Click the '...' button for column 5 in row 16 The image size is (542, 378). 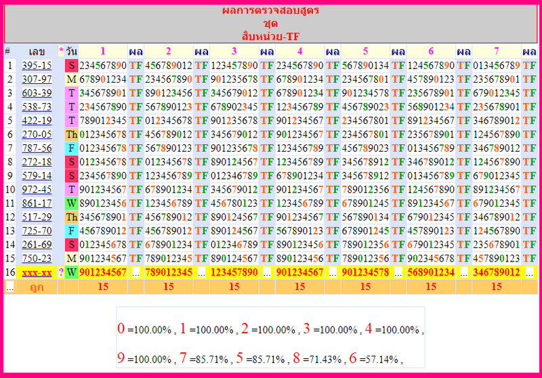398,272
